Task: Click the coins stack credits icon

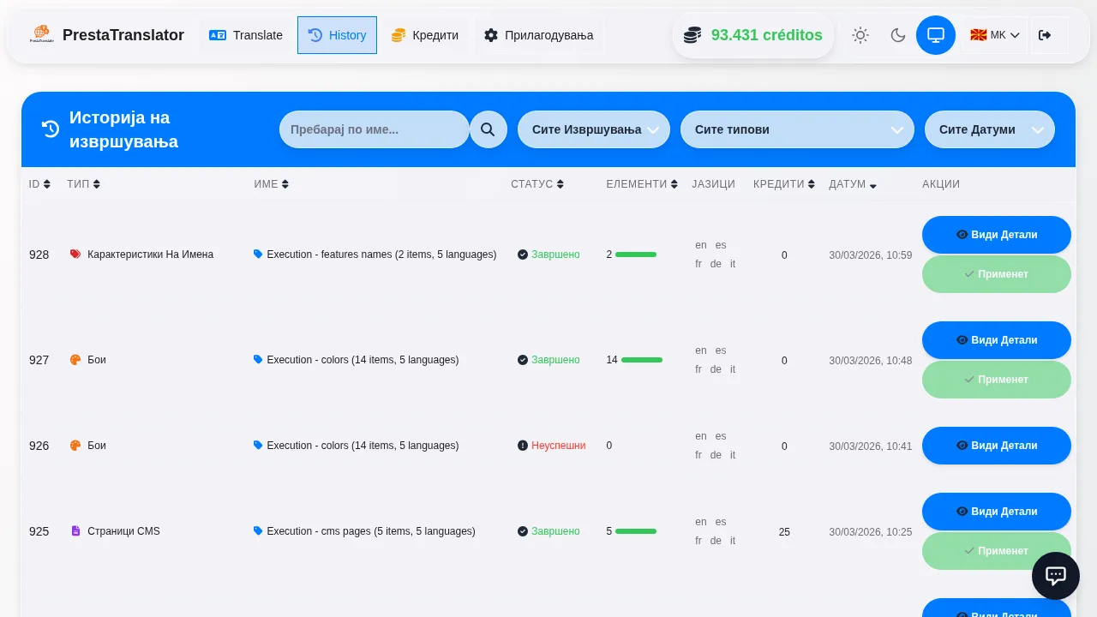Action: pyautogui.click(x=692, y=35)
